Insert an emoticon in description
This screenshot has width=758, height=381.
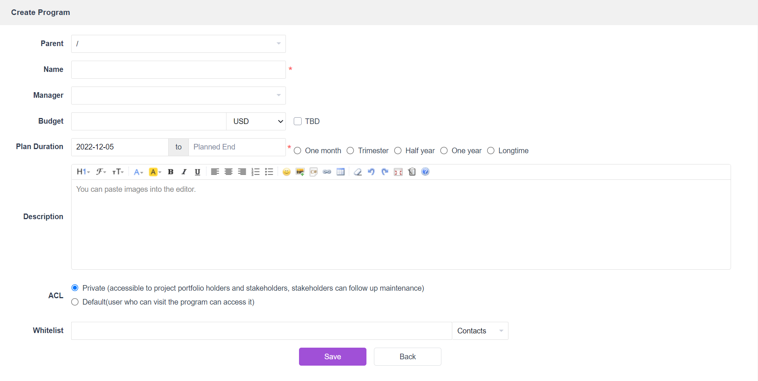(286, 172)
